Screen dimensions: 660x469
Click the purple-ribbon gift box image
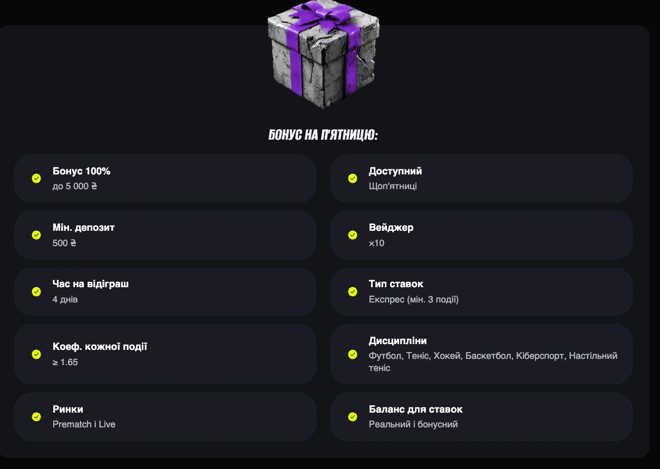coord(323,54)
